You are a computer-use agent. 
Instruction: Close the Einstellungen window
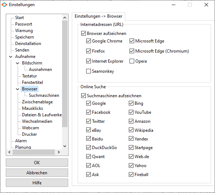(x=206, y=5)
